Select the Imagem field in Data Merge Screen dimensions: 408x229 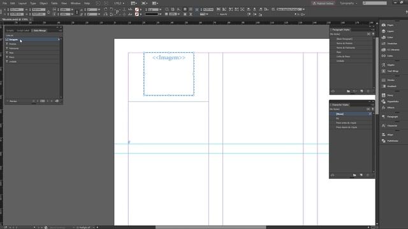(33, 39)
